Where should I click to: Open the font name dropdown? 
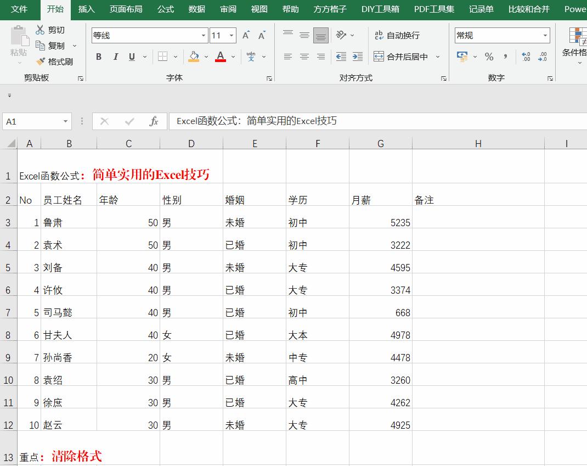coord(202,35)
